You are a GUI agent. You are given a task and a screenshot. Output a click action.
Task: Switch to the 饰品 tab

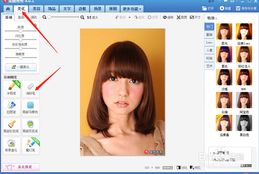(x=52, y=9)
